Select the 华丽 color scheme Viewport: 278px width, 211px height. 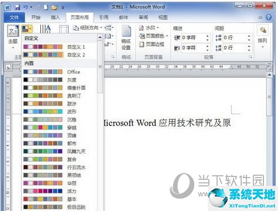click(60, 183)
